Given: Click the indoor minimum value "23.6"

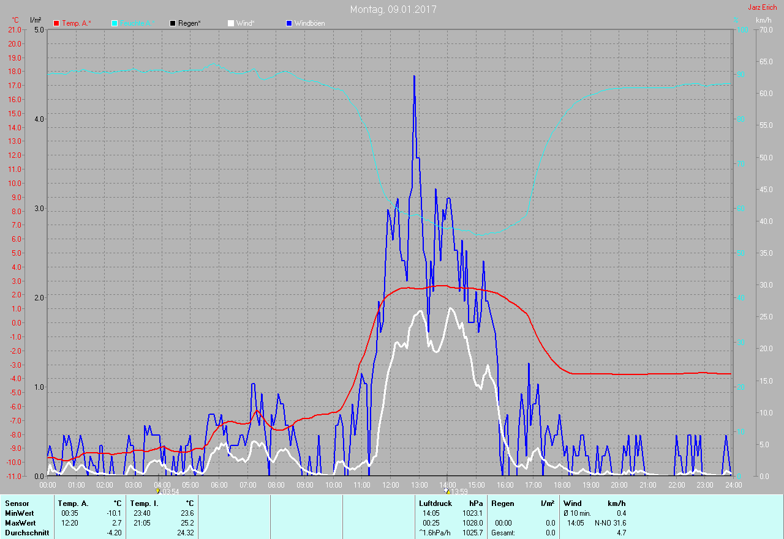Looking at the screenshot, I should coord(187,513).
